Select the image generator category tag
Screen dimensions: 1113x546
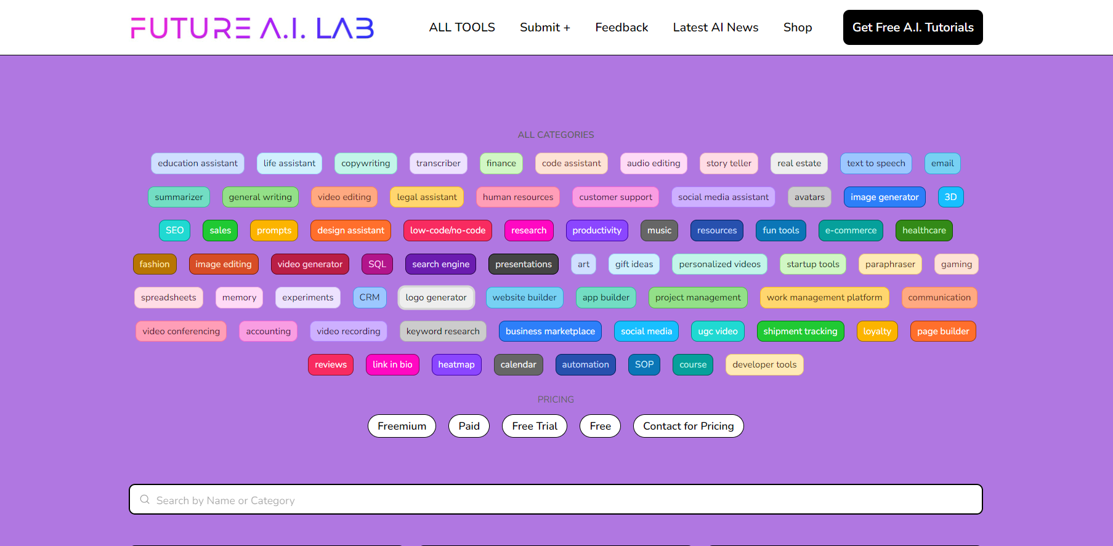pyautogui.click(x=884, y=197)
